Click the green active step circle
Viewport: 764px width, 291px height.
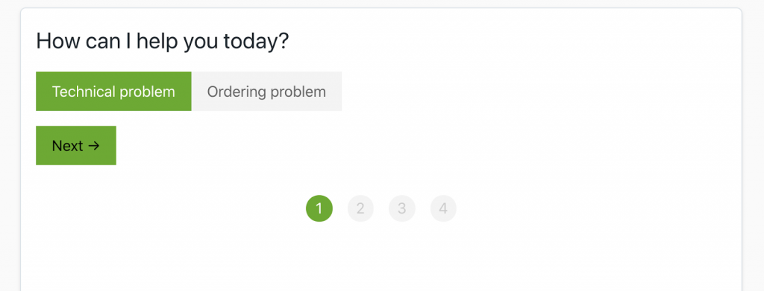pyautogui.click(x=319, y=208)
